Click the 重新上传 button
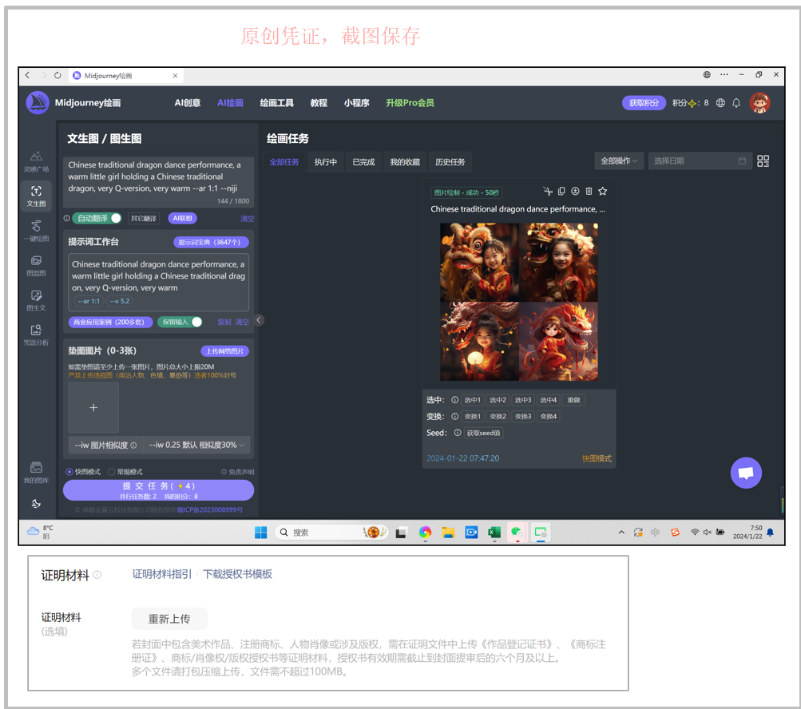The image size is (801, 709). [x=169, y=619]
